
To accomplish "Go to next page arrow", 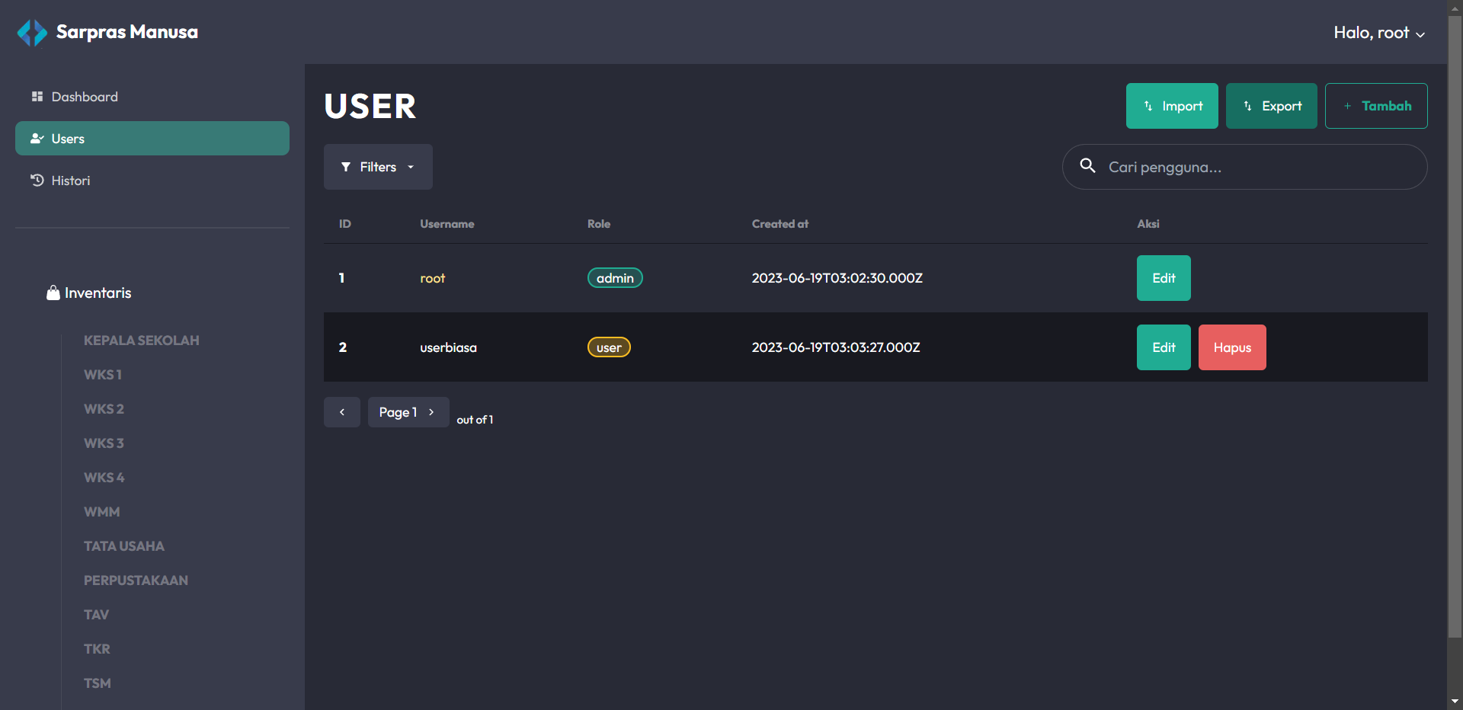I will (431, 412).
